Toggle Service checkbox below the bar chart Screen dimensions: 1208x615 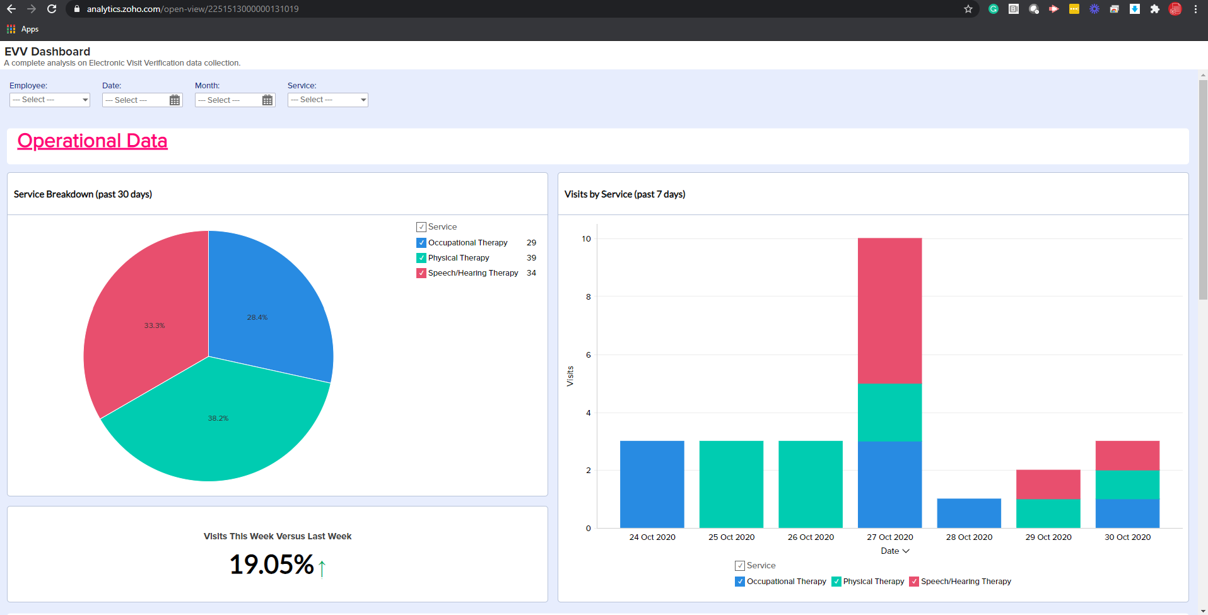[x=740, y=566]
